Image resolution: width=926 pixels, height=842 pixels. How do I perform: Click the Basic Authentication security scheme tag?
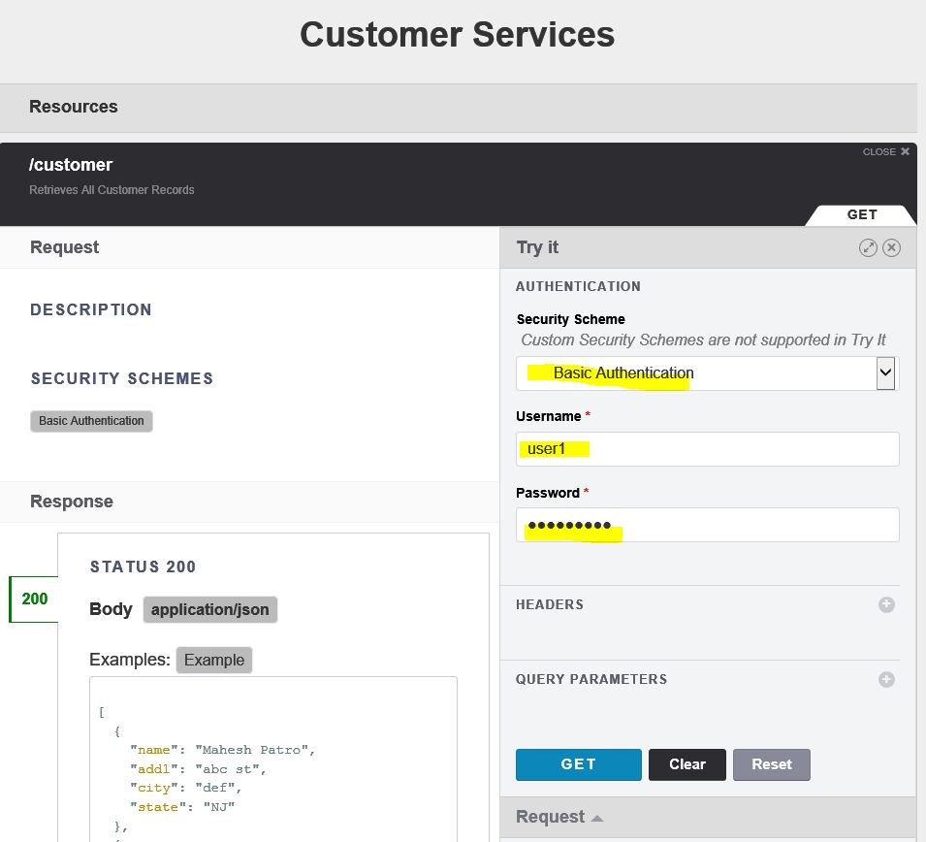91,421
